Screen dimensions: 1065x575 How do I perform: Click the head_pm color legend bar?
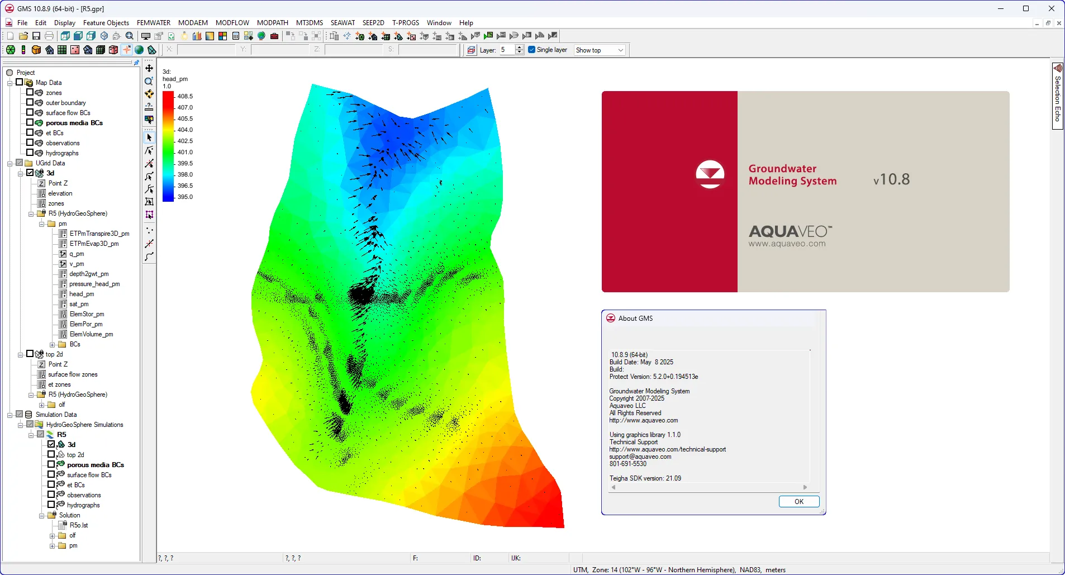pos(168,146)
